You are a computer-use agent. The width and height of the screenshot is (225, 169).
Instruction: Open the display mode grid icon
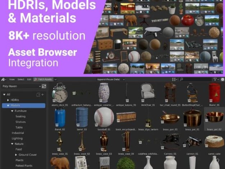pyautogui.click(x=174, y=79)
